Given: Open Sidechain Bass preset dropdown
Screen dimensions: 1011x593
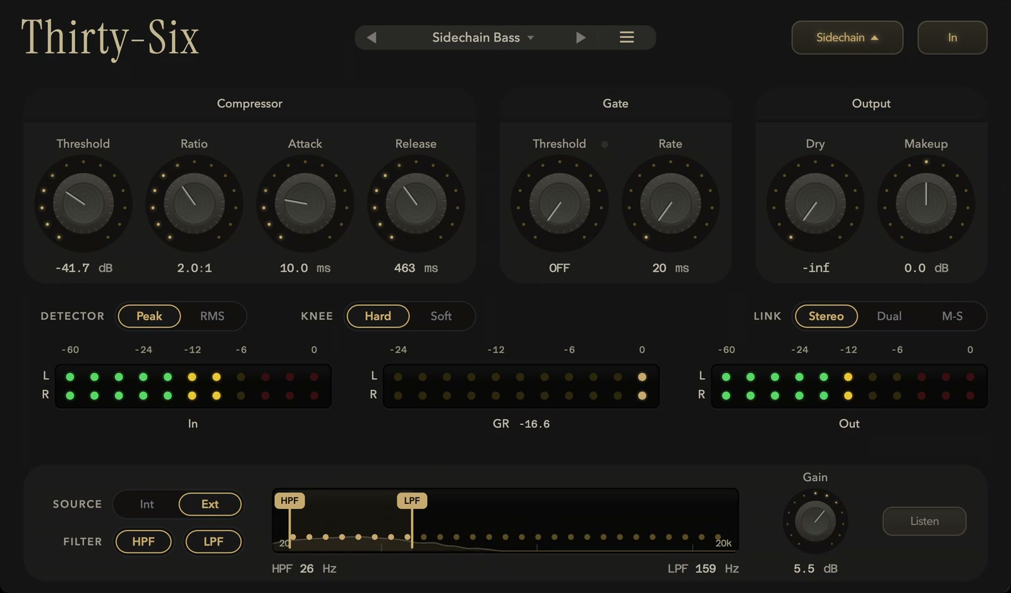Looking at the screenshot, I should pos(483,38).
